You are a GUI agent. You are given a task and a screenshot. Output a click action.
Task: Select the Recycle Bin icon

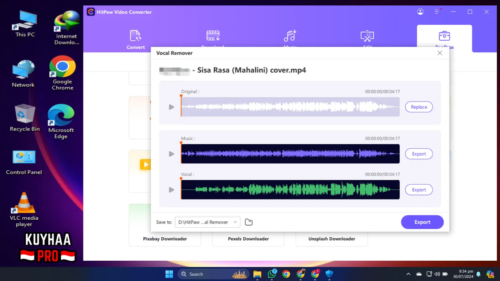(x=25, y=118)
